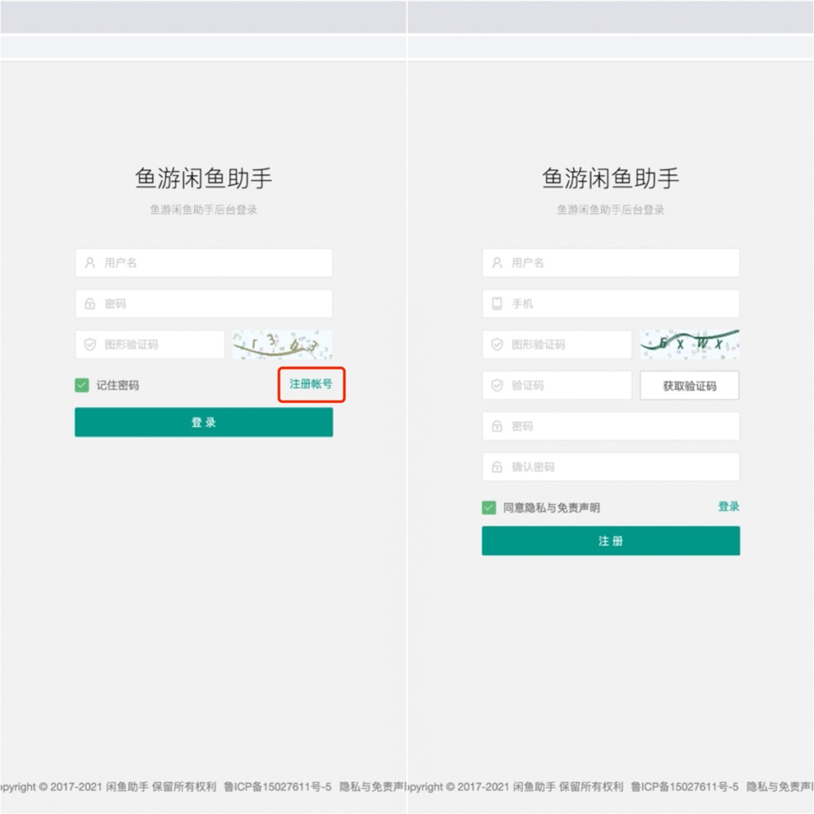
Task: Focus the 密码 field on login form
Action: (x=215, y=304)
